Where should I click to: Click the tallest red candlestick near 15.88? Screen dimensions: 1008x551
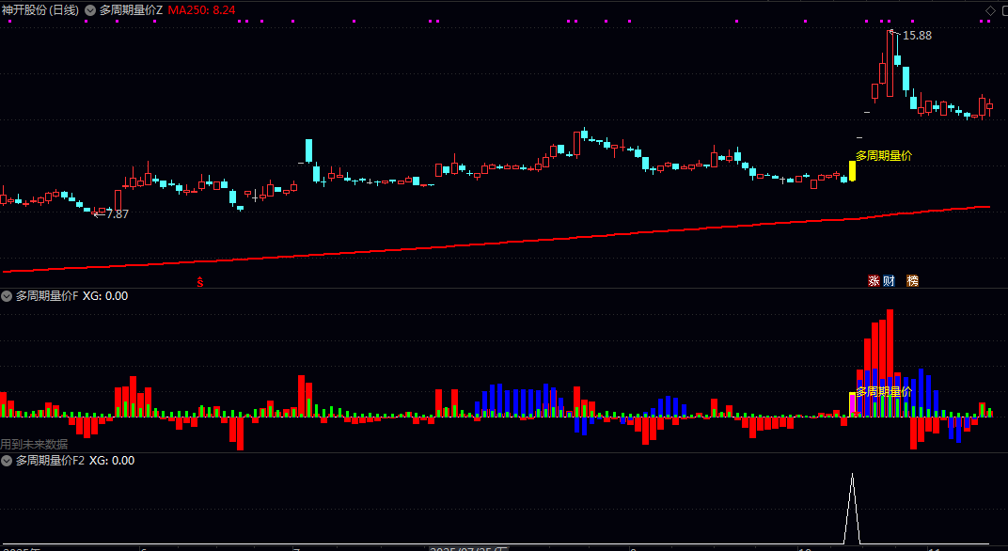pyautogui.click(x=890, y=64)
